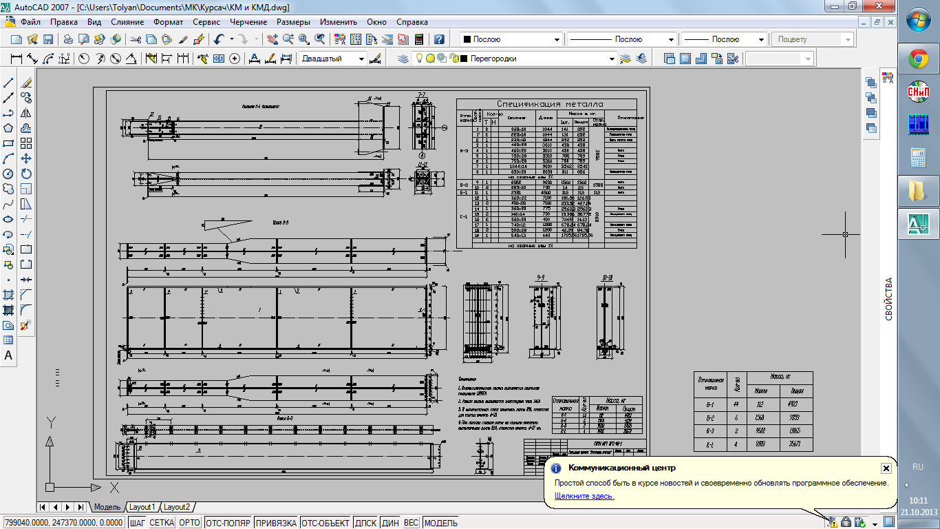Toggle ШАГ snap mode
Image resolution: width=940 pixels, height=529 pixels.
coord(138,523)
